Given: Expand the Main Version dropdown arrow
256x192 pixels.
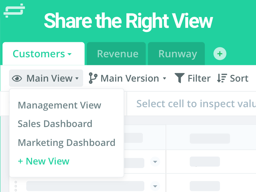Looking at the screenshot, I should [164, 78].
